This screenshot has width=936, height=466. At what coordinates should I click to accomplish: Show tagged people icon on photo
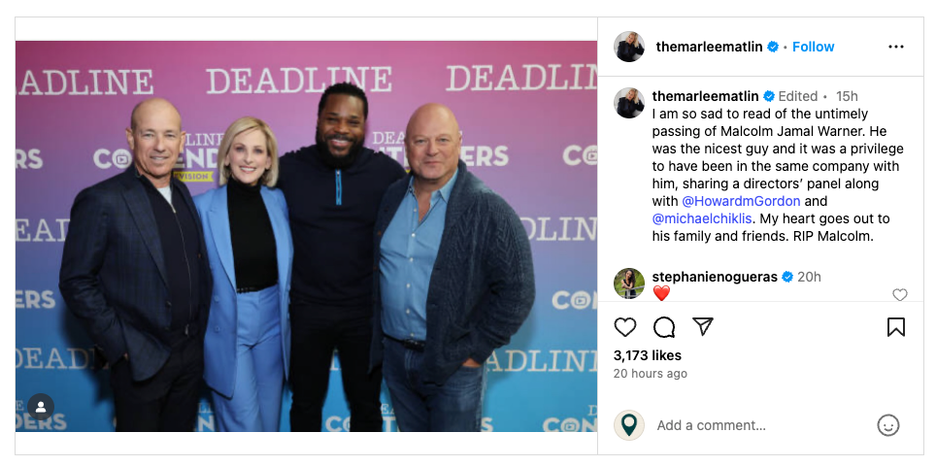point(41,407)
